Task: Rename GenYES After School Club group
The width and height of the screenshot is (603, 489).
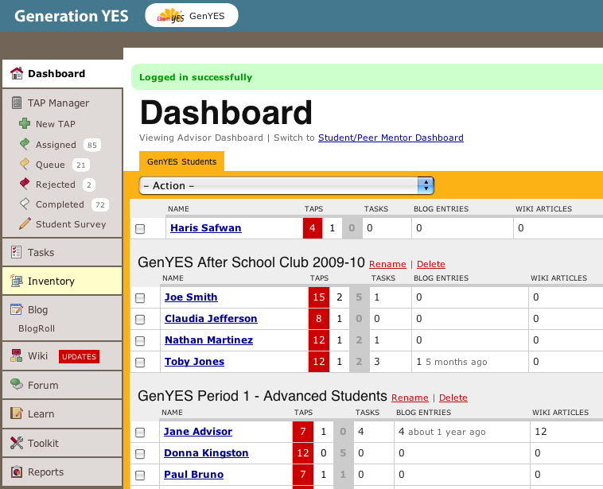Action: coord(387,264)
